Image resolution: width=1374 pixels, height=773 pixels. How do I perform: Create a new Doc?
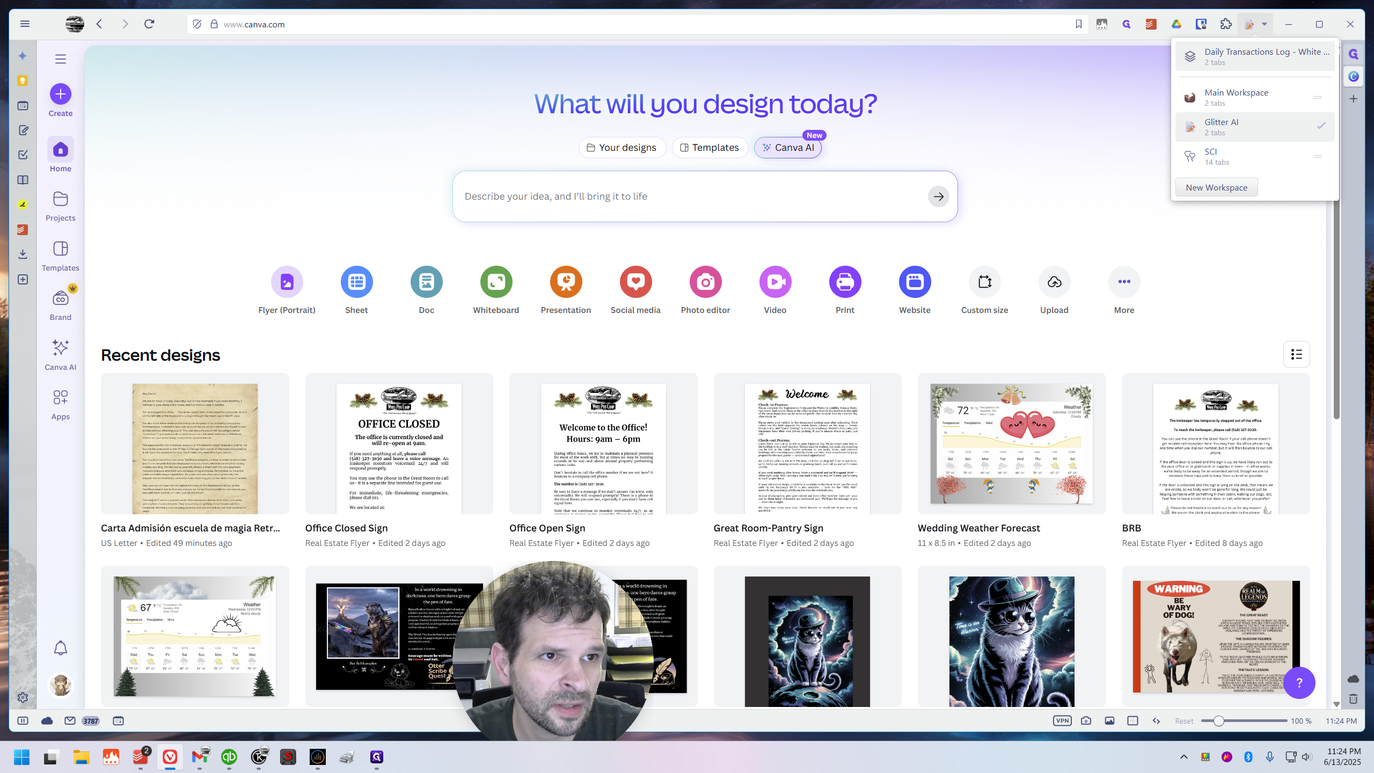coord(426,290)
